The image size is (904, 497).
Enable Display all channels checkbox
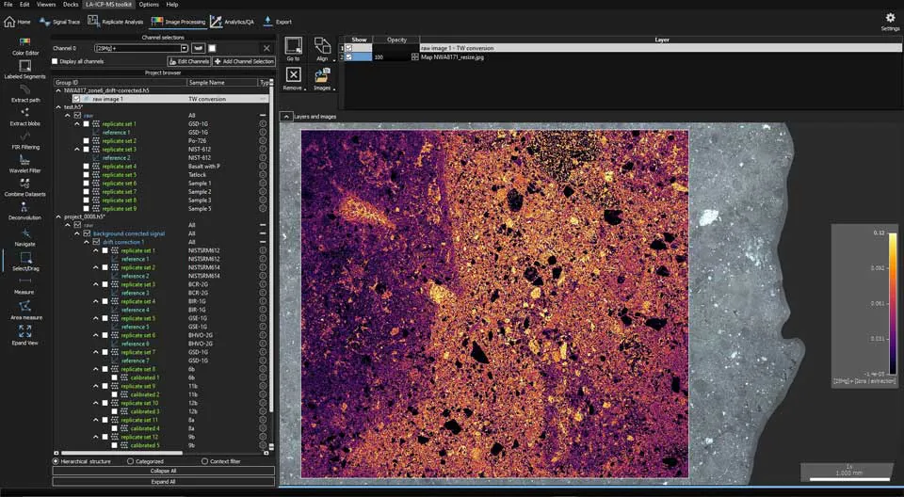(x=56, y=61)
